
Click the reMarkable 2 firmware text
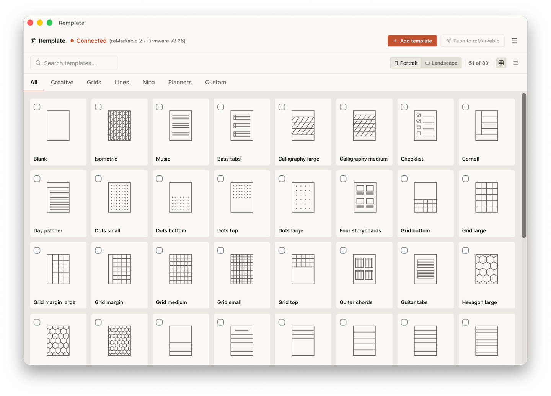tap(147, 41)
